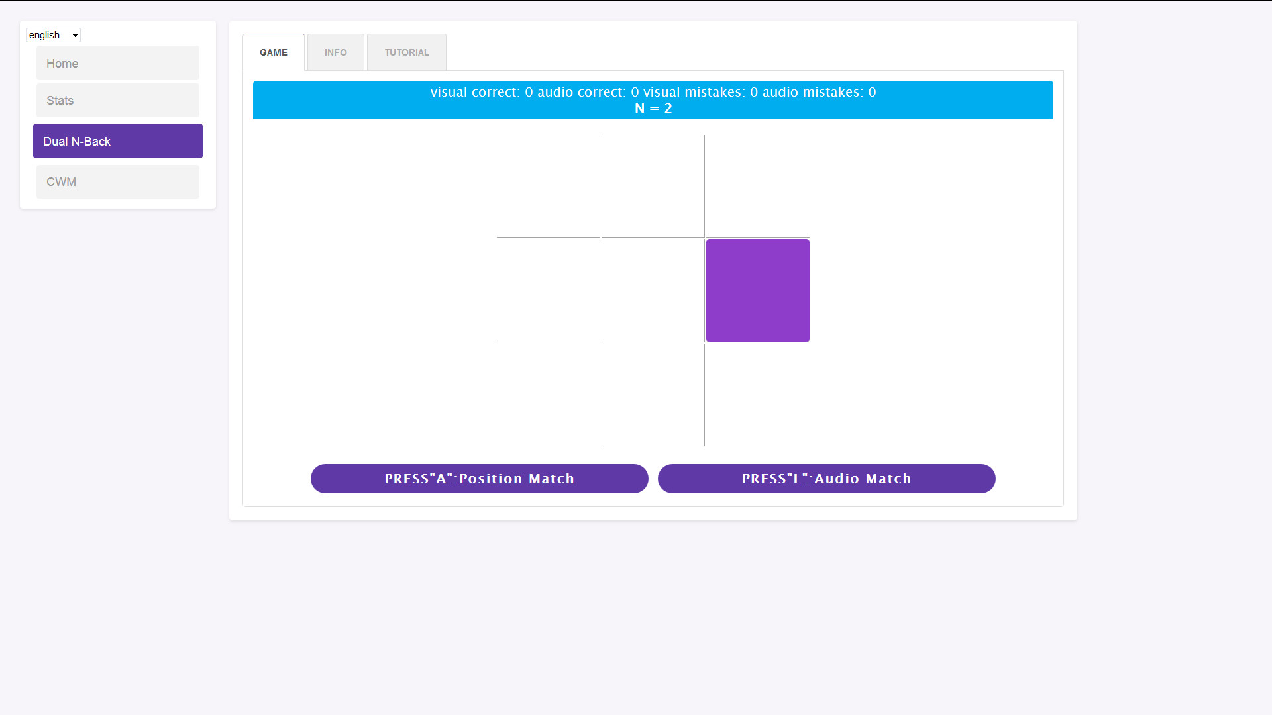Click the top-left grid cell

(x=548, y=186)
